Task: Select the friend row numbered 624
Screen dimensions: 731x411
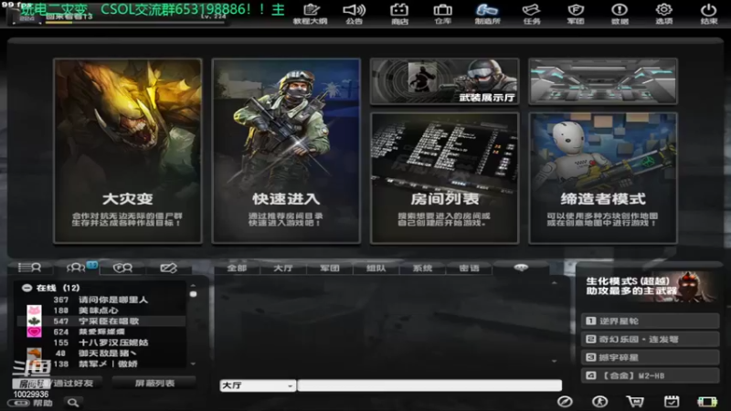Action: tap(101, 332)
